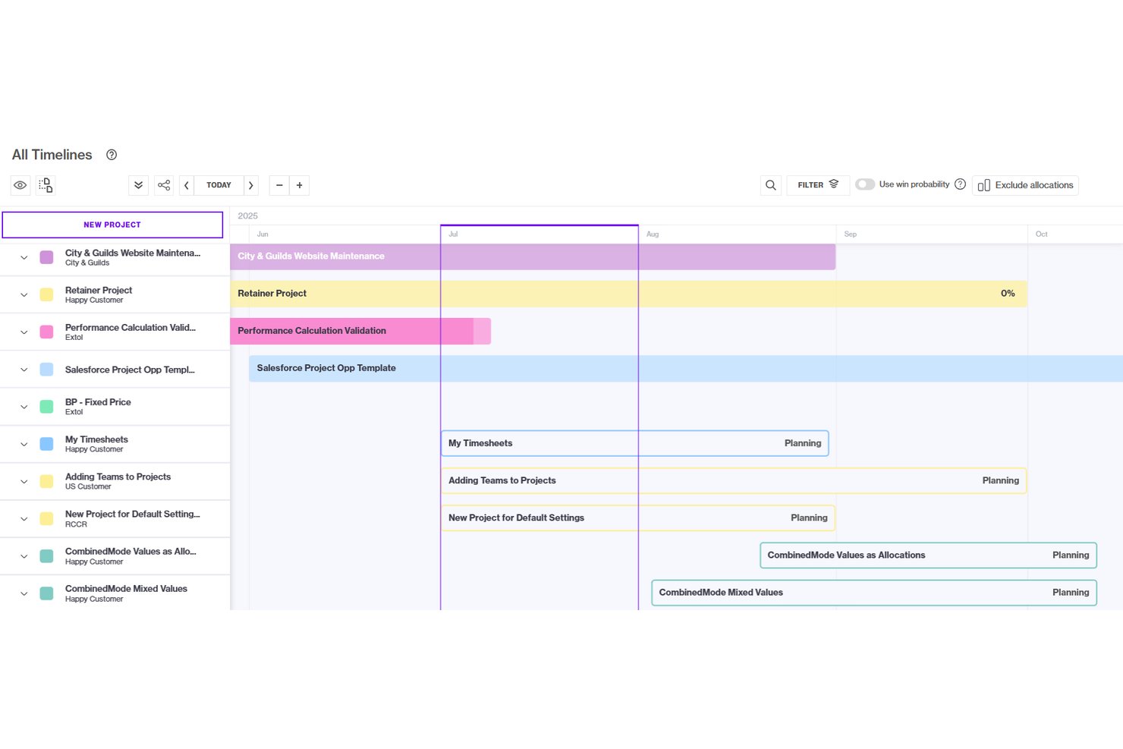The width and height of the screenshot is (1123, 749).
Task: Expand the My Timesheets row chevron
Action: [x=24, y=444]
